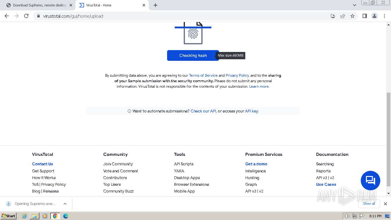Image resolution: width=391 pixels, height=220 pixels.
Task: Click the network tray icon
Action: [355, 216]
